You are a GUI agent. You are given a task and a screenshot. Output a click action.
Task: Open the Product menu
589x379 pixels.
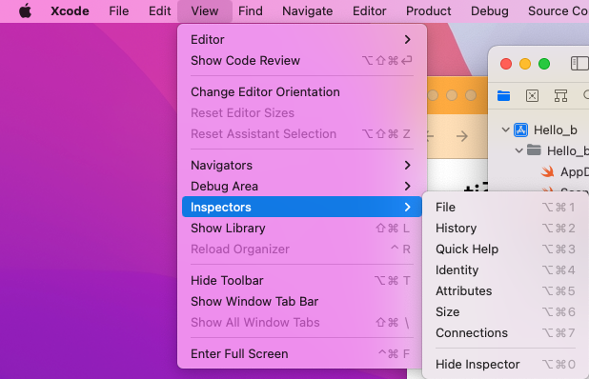[x=428, y=10]
